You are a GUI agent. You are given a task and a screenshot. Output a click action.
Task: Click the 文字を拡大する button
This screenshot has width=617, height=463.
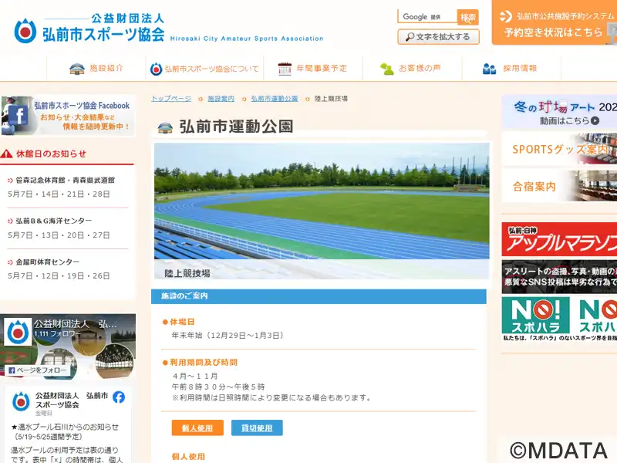point(438,36)
